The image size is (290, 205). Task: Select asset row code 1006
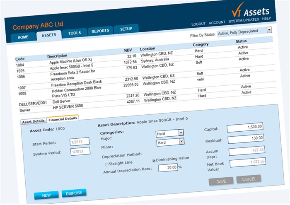(x=21, y=77)
